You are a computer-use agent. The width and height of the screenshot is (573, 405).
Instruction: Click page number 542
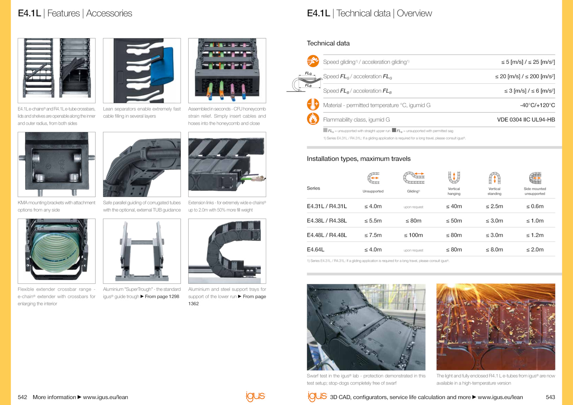click(22, 397)
